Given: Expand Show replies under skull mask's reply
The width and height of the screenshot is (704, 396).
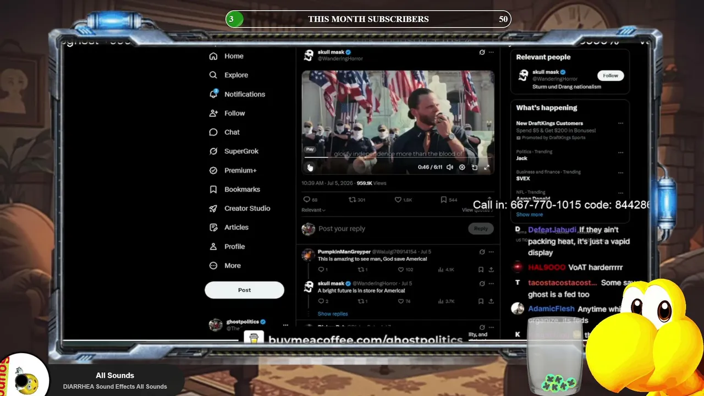Looking at the screenshot, I should click(333, 313).
